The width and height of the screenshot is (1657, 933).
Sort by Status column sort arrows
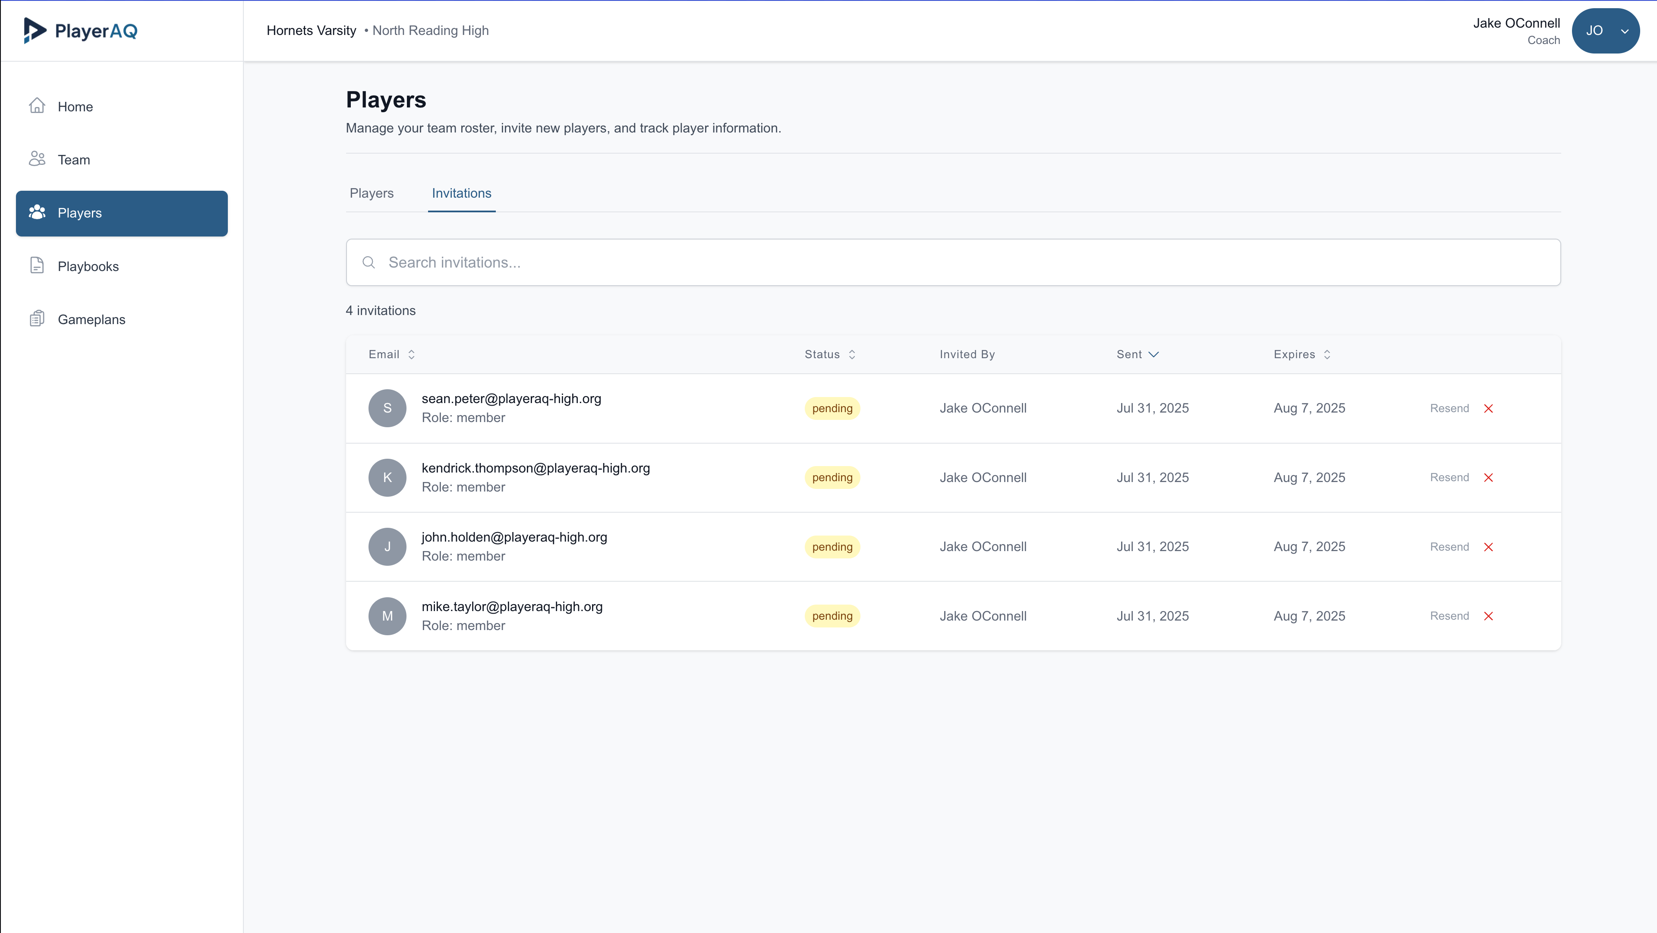click(x=852, y=355)
